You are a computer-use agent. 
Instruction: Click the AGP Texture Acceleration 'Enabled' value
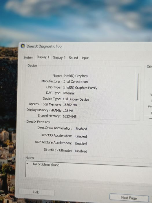(x=81, y=144)
